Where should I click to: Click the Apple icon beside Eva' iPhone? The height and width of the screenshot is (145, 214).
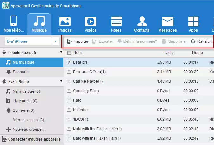4,81
